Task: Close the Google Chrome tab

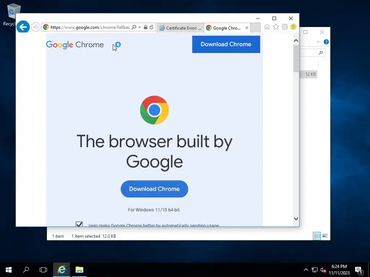Action: [x=246, y=28]
